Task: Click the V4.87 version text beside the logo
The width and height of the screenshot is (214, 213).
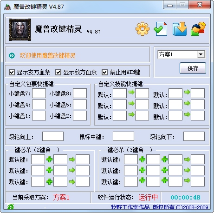Action: coord(93,32)
